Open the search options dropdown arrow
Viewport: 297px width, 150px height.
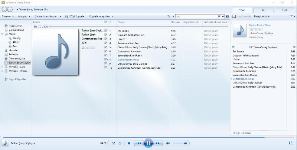pos(223,16)
